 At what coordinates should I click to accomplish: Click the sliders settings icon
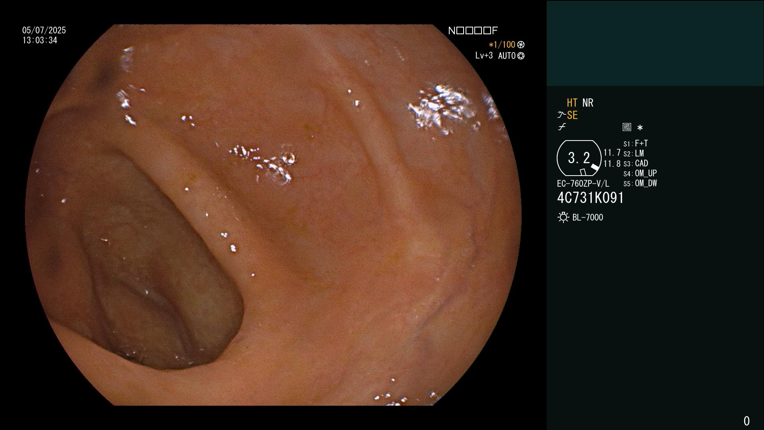point(627,127)
